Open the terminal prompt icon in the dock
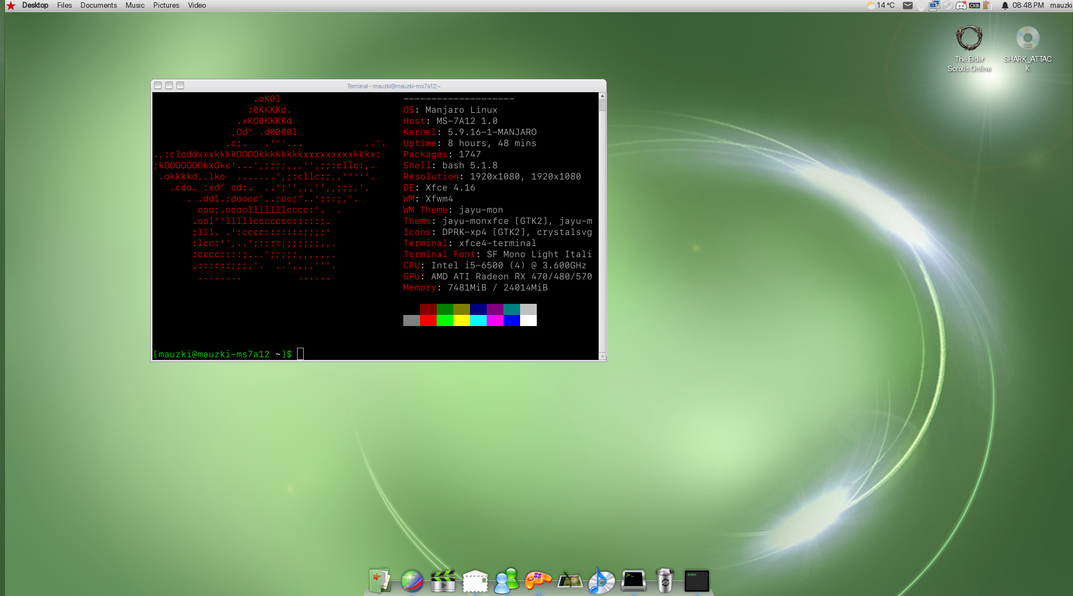This screenshot has height=596, width=1073. click(x=634, y=580)
